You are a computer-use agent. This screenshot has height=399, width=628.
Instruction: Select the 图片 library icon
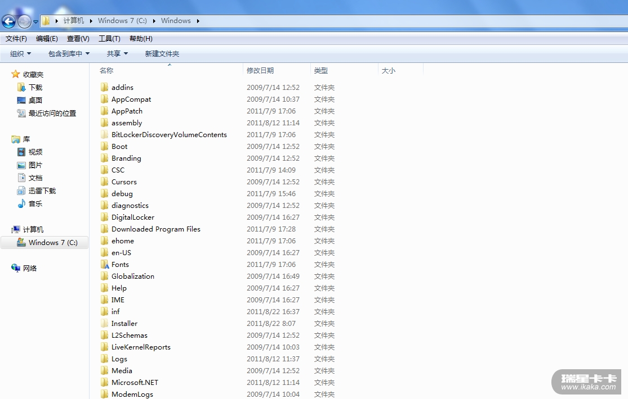click(21, 165)
